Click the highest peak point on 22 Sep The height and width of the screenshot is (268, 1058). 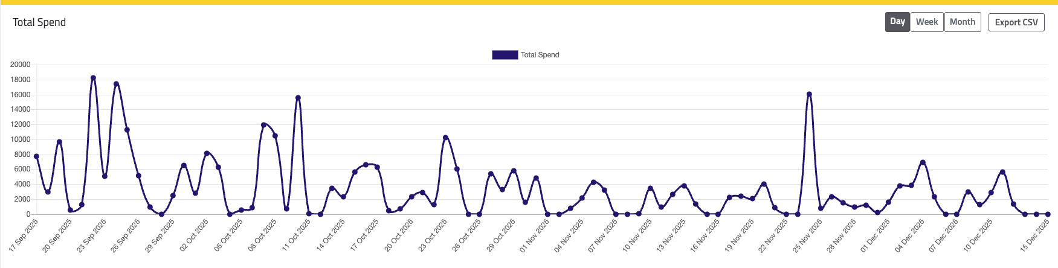tap(93, 78)
